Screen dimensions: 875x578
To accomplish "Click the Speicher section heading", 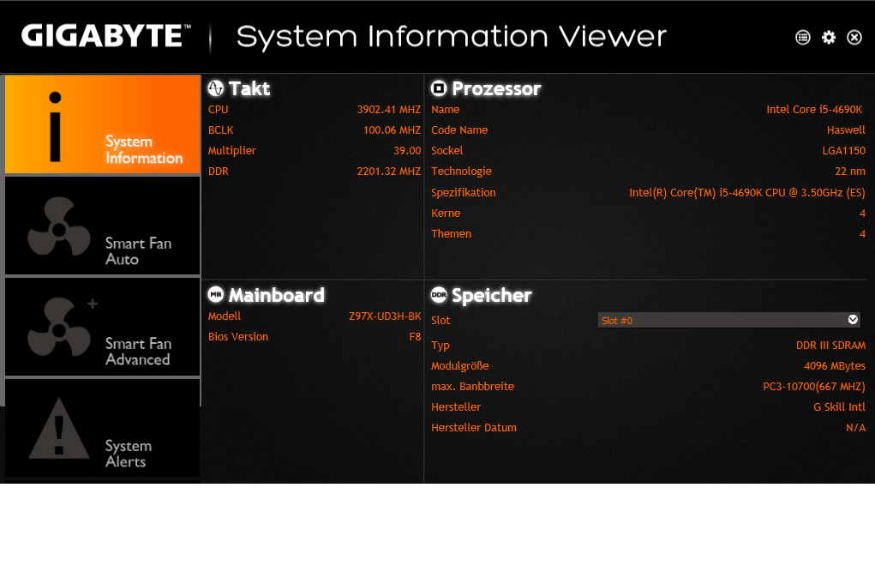I will pyautogui.click(x=492, y=295).
